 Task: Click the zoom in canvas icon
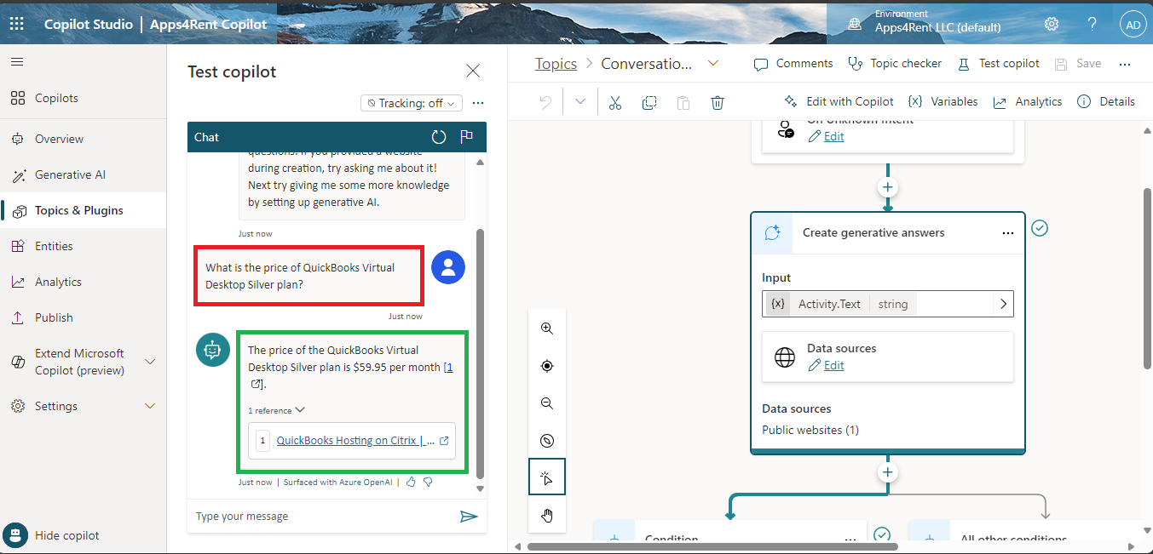click(x=547, y=328)
